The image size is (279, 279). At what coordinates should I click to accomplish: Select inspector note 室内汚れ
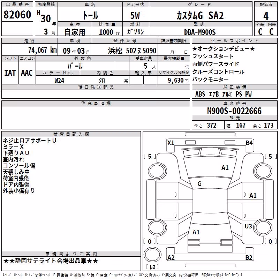pyautogui.click(x=14, y=159)
